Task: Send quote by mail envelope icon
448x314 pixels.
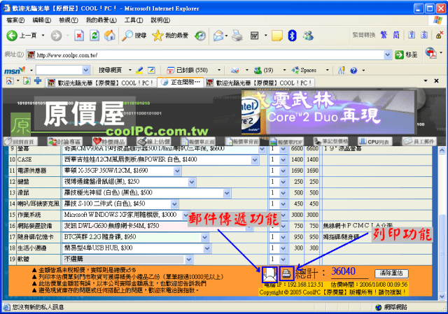Action: (x=269, y=274)
